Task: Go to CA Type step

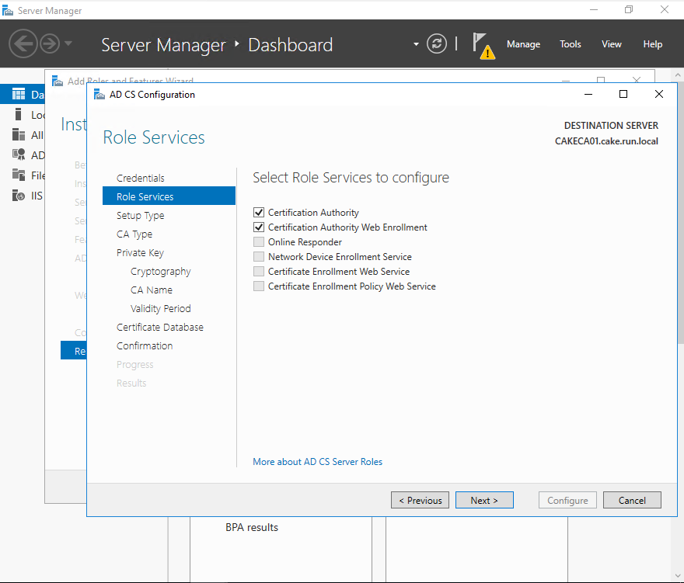Action: 134,234
